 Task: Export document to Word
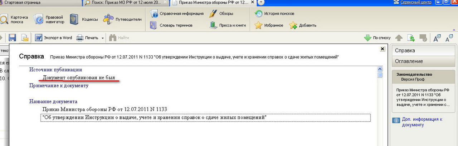(54, 38)
